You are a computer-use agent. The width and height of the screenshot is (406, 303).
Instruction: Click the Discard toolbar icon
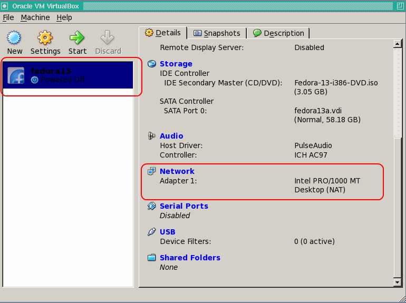pos(108,38)
